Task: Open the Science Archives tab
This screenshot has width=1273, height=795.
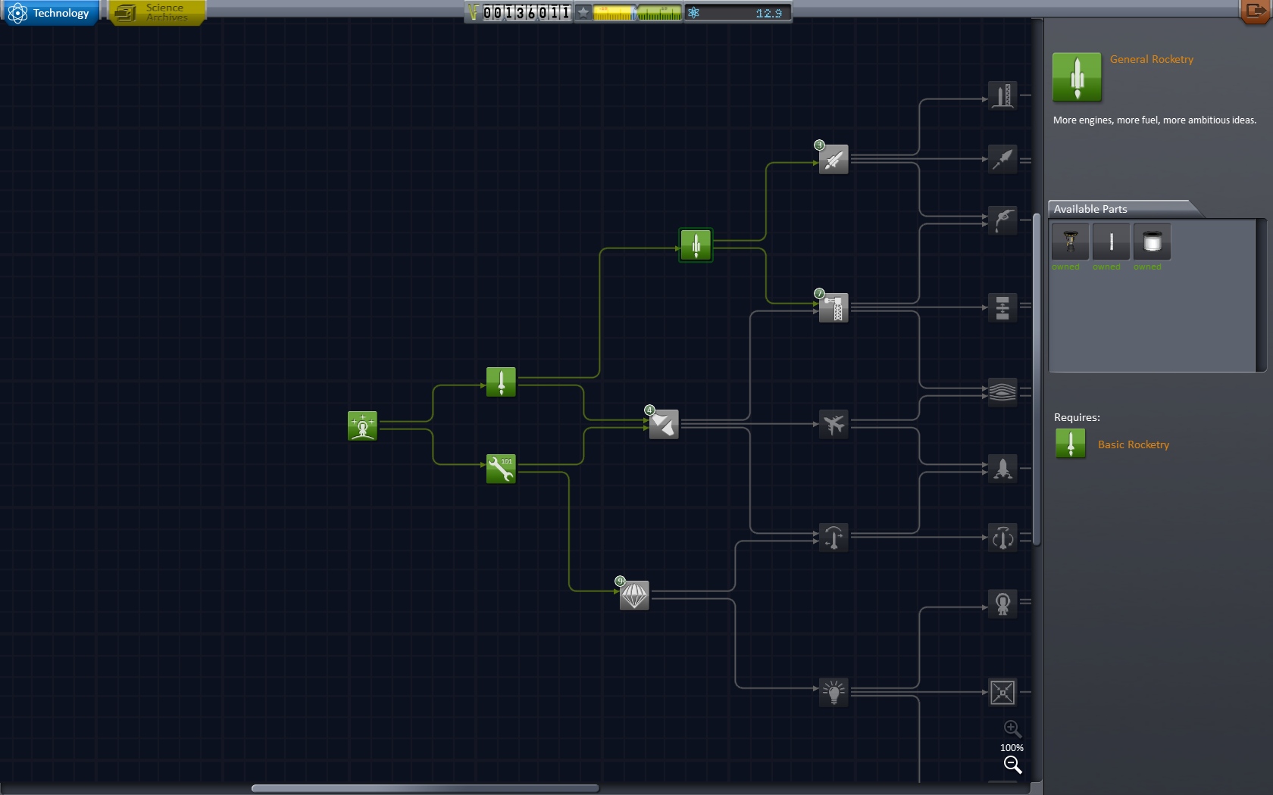Action: tap(157, 13)
